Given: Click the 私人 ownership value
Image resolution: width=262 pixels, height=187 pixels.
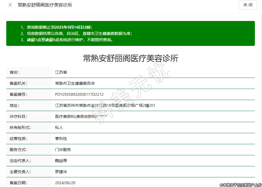Looking at the screenshot, I should click(59, 127).
